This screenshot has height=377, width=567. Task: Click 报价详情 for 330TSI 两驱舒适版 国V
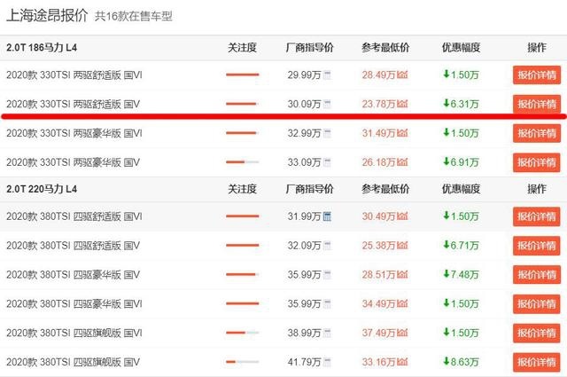[537, 104]
